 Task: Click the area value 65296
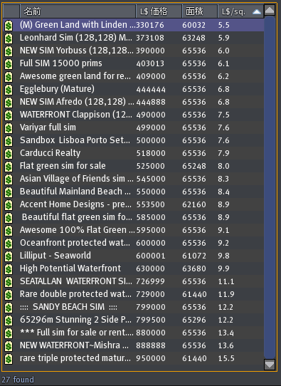pos(194,320)
